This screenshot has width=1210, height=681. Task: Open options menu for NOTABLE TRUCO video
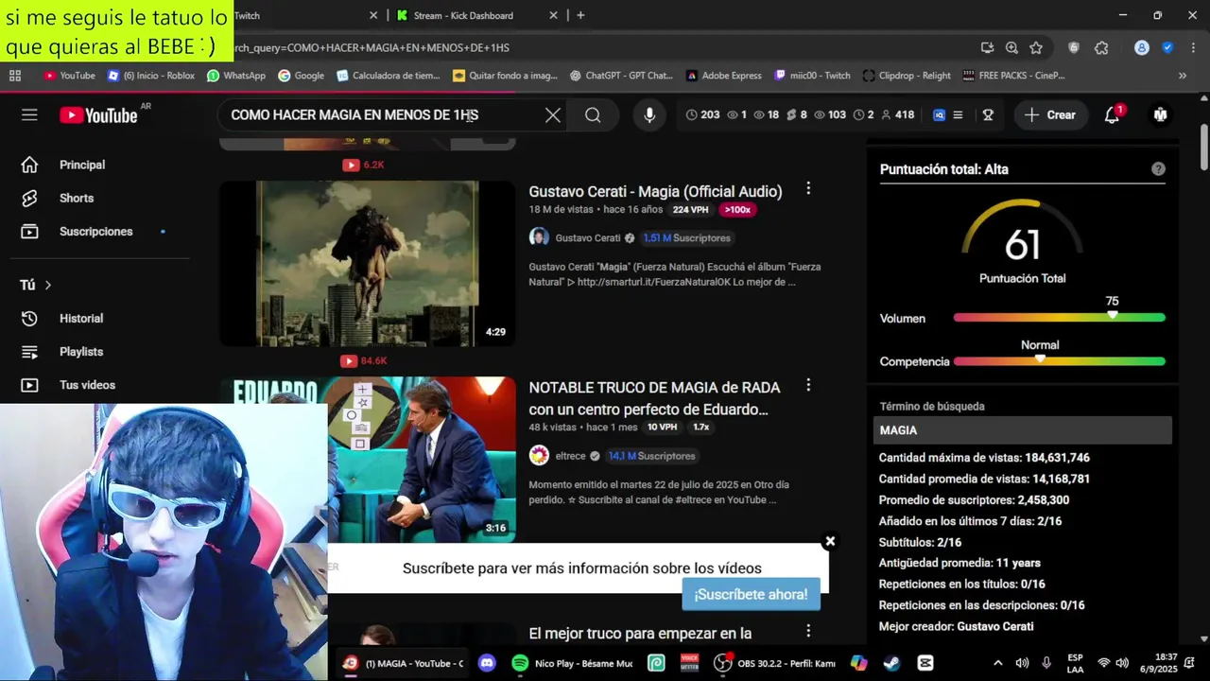pos(808,385)
